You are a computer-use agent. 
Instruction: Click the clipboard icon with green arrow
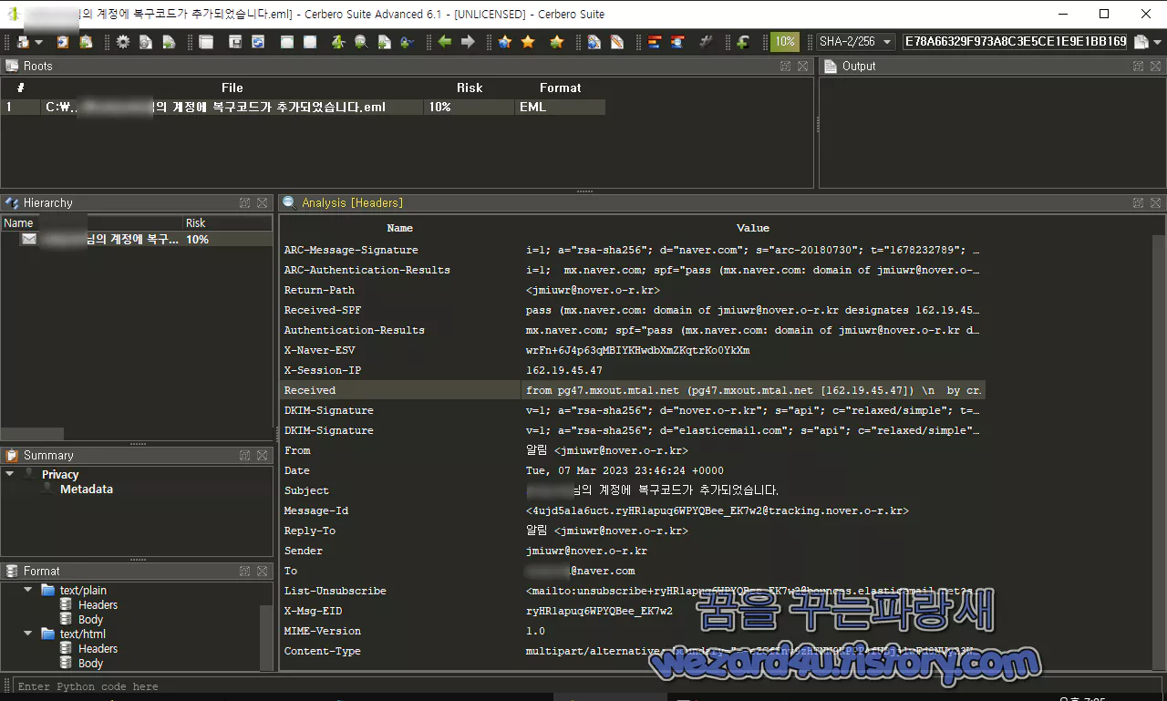(x=86, y=42)
